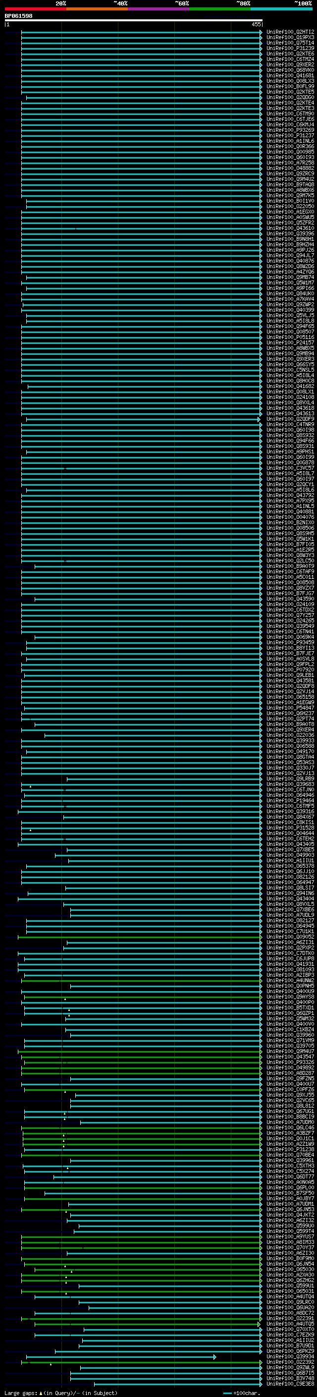Viewport: 317px width, 1397px height.
Task: Select UniRef100_A1INL6 label
Action: point(290,141)
